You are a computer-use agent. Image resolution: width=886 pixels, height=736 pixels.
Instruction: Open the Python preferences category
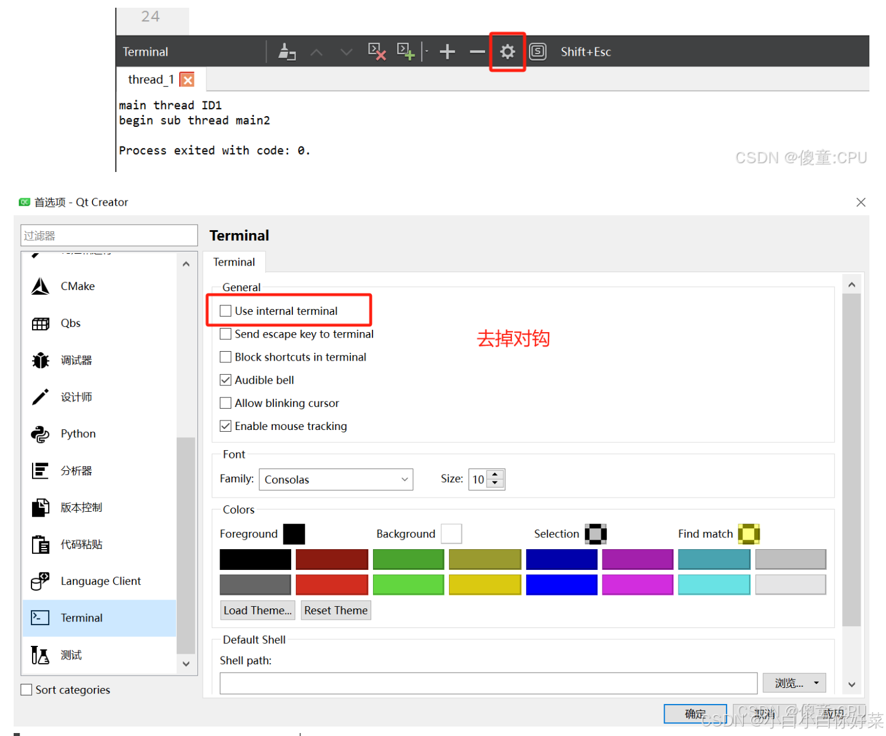pos(99,434)
